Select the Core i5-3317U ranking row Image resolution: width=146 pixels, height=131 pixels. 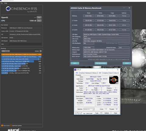click(x=21, y=73)
